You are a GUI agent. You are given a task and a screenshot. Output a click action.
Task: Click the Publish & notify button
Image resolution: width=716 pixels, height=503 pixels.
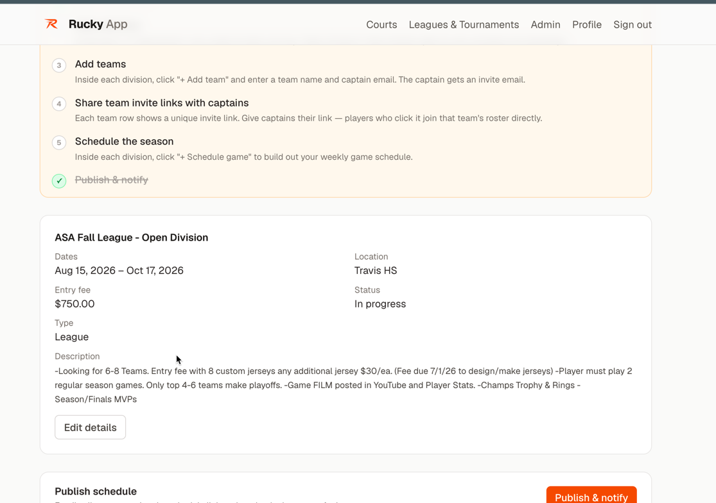[x=591, y=495]
